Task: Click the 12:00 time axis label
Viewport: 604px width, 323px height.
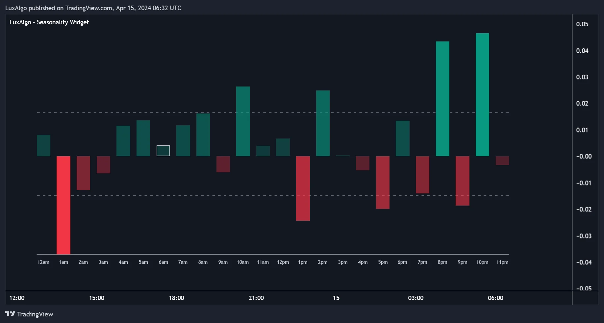Action: click(17, 298)
